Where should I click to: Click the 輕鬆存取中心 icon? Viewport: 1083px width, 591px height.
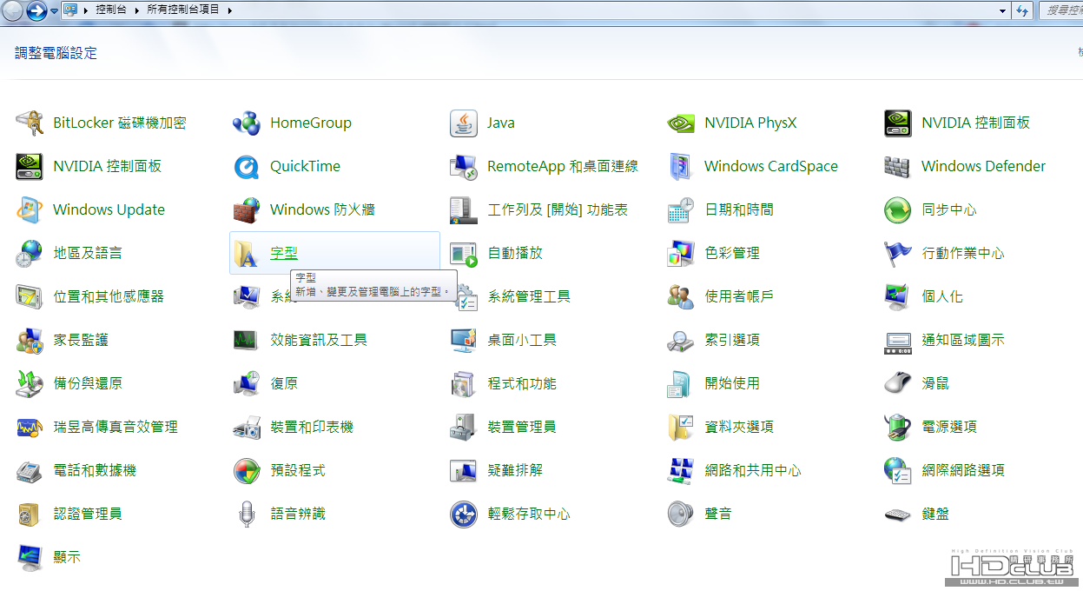click(464, 515)
